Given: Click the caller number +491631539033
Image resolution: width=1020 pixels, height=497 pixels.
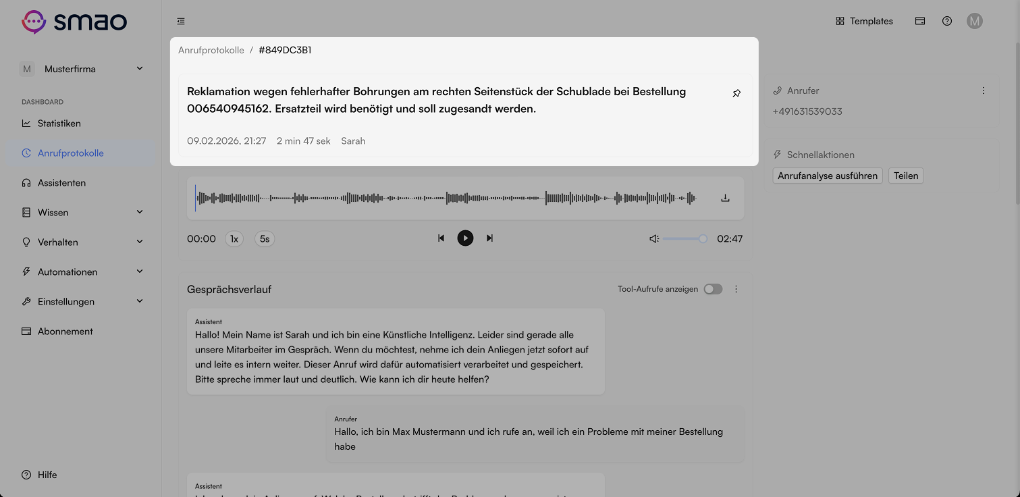Looking at the screenshot, I should [807, 111].
